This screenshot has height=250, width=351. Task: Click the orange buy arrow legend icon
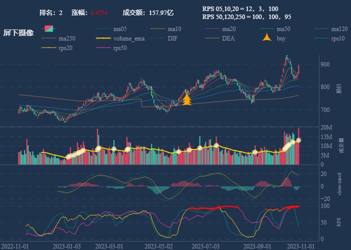267,38
